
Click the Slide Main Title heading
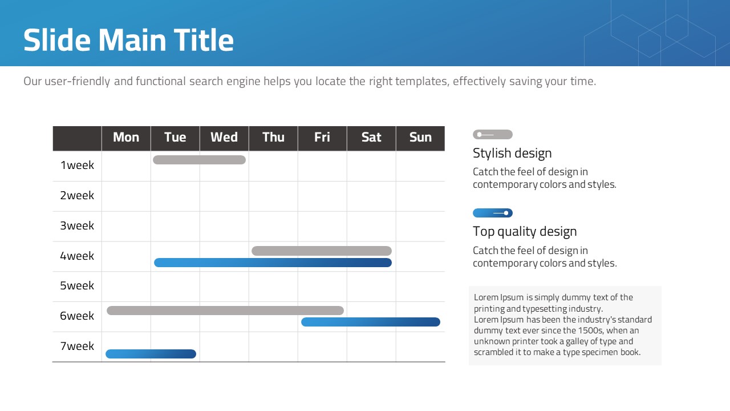pyautogui.click(x=128, y=40)
